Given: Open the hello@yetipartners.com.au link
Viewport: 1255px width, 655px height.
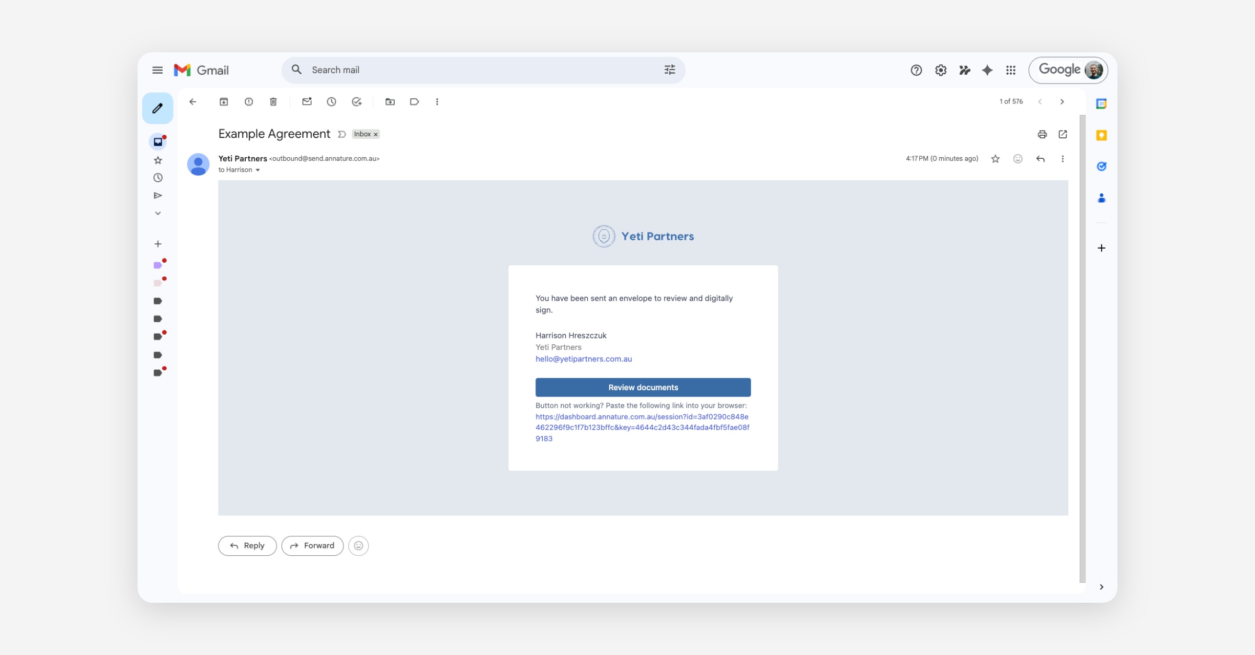Looking at the screenshot, I should tap(584, 359).
